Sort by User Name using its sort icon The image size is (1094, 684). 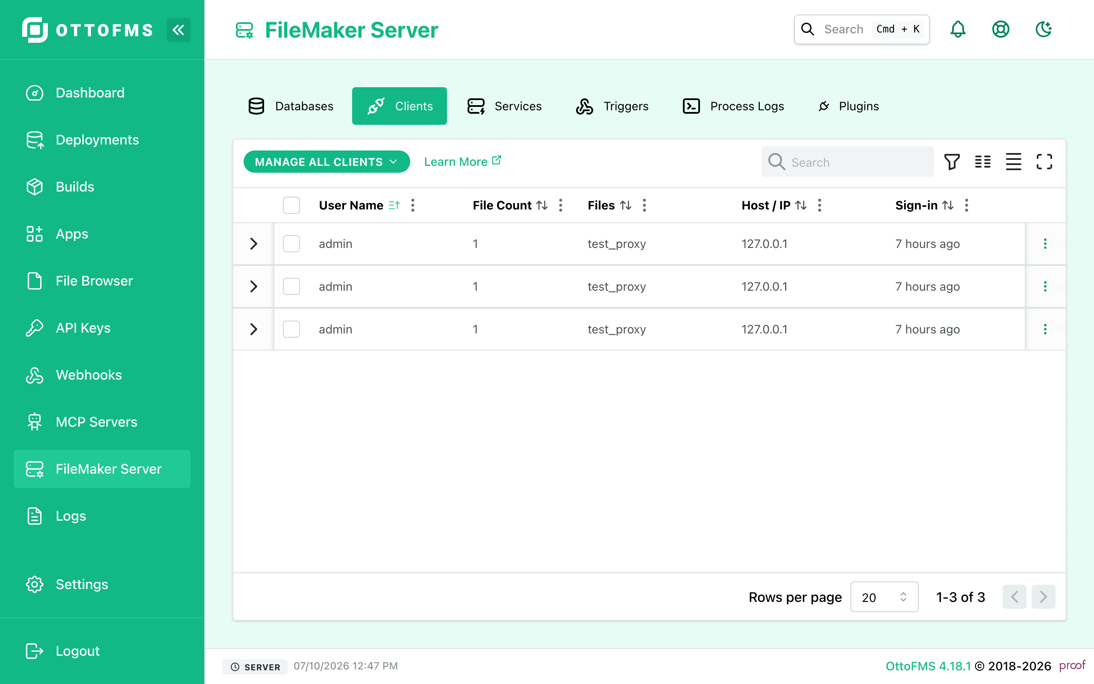394,205
